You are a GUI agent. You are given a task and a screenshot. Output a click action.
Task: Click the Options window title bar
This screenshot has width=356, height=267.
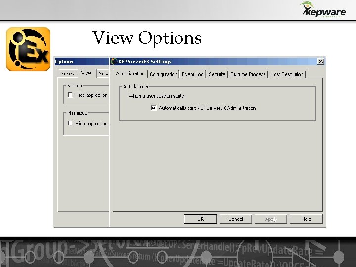tap(82, 61)
